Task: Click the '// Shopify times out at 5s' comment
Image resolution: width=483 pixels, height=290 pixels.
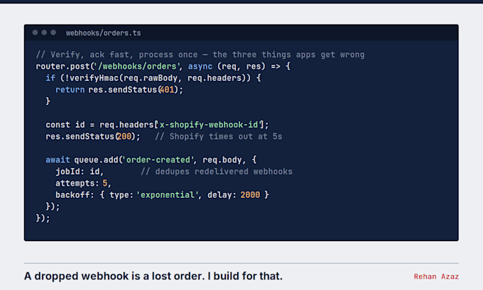Action: click(218, 137)
